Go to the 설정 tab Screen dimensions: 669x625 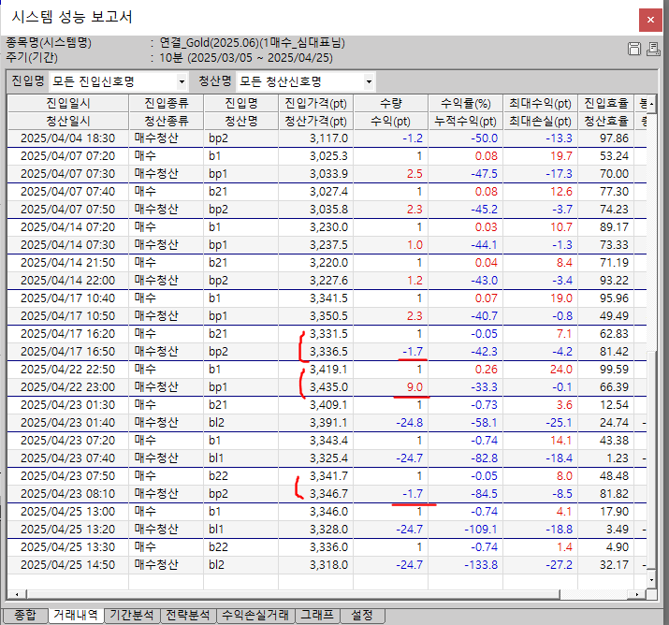coord(361,615)
